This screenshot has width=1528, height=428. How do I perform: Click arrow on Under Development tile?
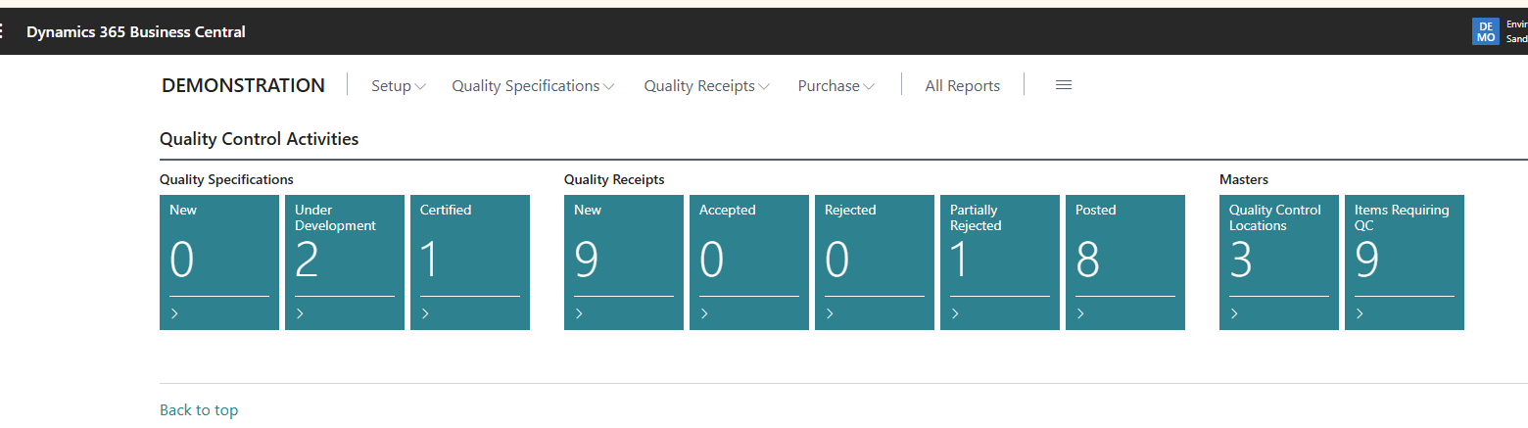[x=301, y=313]
